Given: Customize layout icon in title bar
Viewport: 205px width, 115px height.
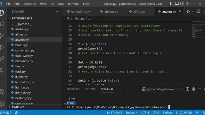Looking at the screenshot, I should (x=188, y=4).
